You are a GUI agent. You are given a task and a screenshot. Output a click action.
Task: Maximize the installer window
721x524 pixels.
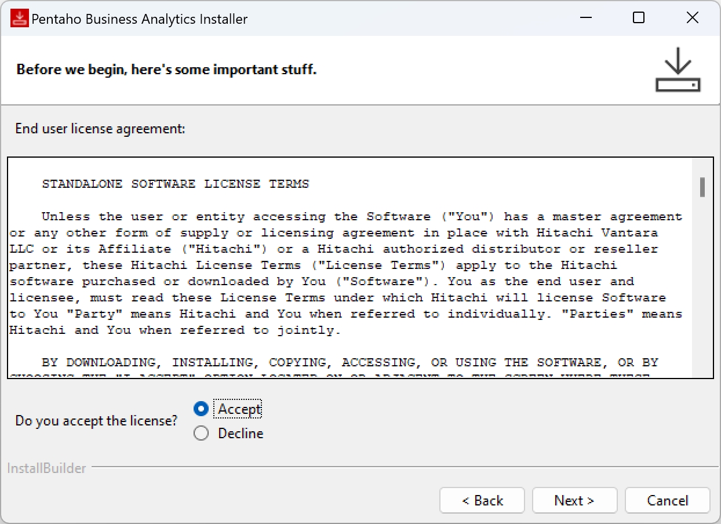pyautogui.click(x=639, y=18)
